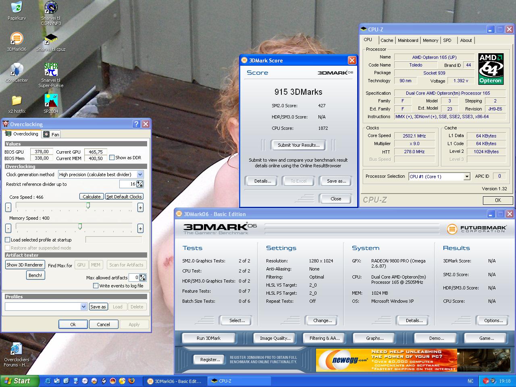Open the Super-Pi.exe shortcut icon

[51, 70]
